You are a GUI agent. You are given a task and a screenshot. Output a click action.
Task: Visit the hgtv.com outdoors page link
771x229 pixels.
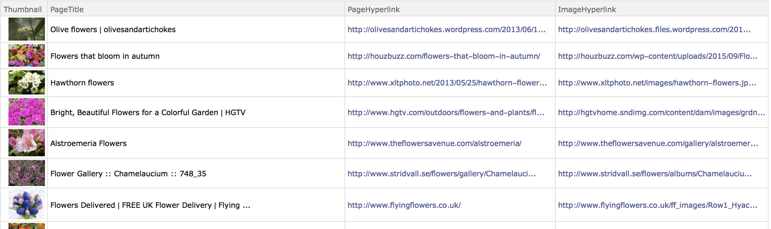pos(446,112)
